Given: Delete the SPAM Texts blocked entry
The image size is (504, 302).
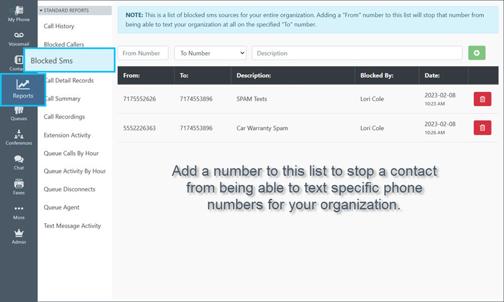Looking at the screenshot, I should click(482, 100).
